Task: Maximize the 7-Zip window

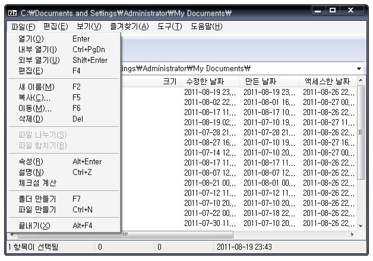Action: point(333,11)
